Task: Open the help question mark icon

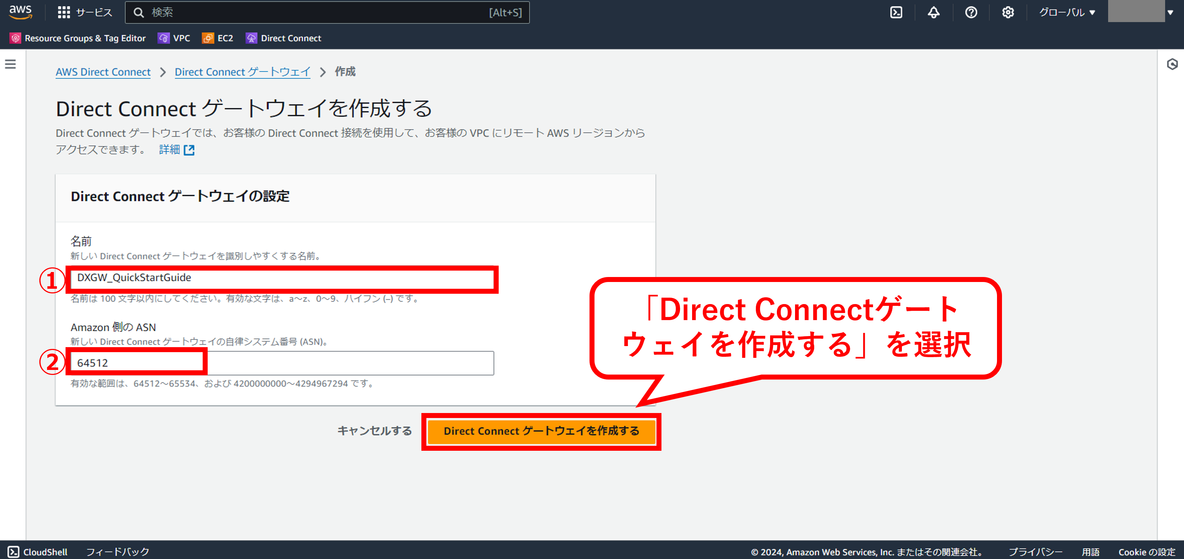Action: [x=971, y=12]
